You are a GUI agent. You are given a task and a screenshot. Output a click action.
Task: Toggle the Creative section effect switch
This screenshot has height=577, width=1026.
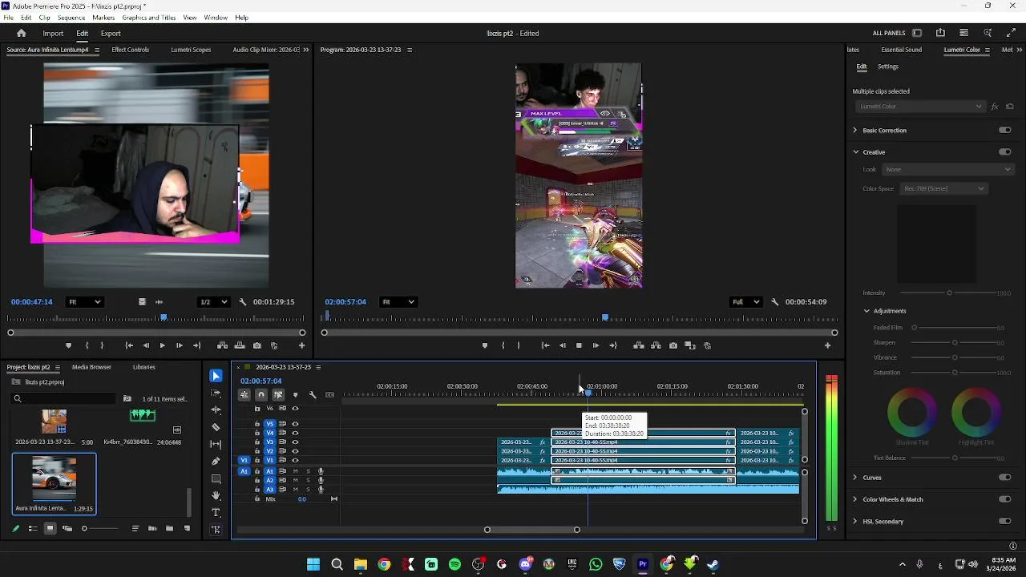coord(1004,151)
